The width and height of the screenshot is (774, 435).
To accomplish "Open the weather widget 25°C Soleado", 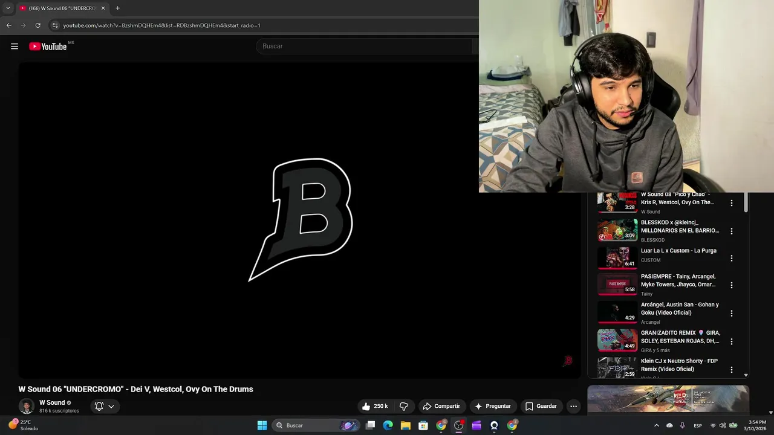I will (x=23, y=425).
